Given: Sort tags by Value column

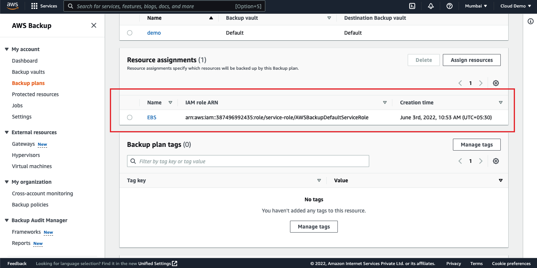Looking at the screenshot, I should pos(501,180).
